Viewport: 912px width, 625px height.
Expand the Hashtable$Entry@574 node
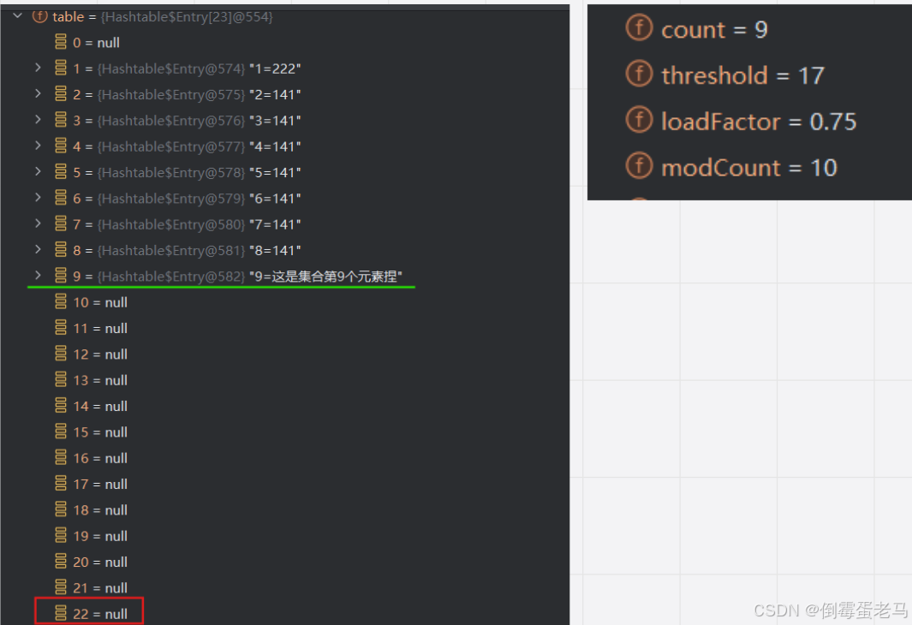coord(38,68)
